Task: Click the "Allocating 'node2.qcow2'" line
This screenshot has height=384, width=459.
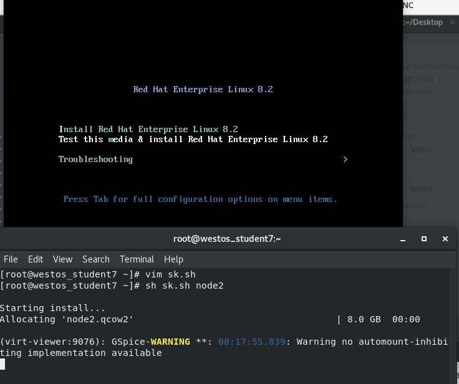Action: tap(67, 319)
